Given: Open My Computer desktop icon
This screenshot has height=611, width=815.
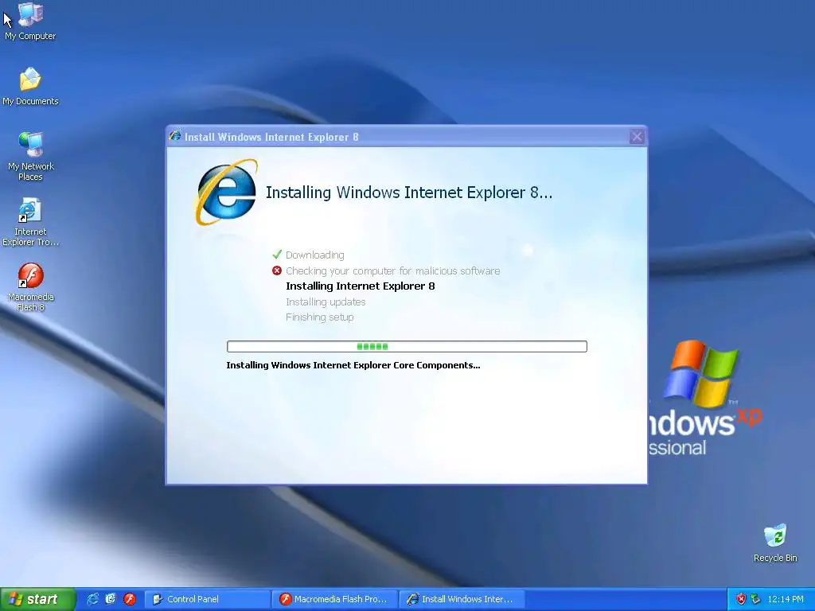Looking at the screenshot, I should click(x=30, y=21).
